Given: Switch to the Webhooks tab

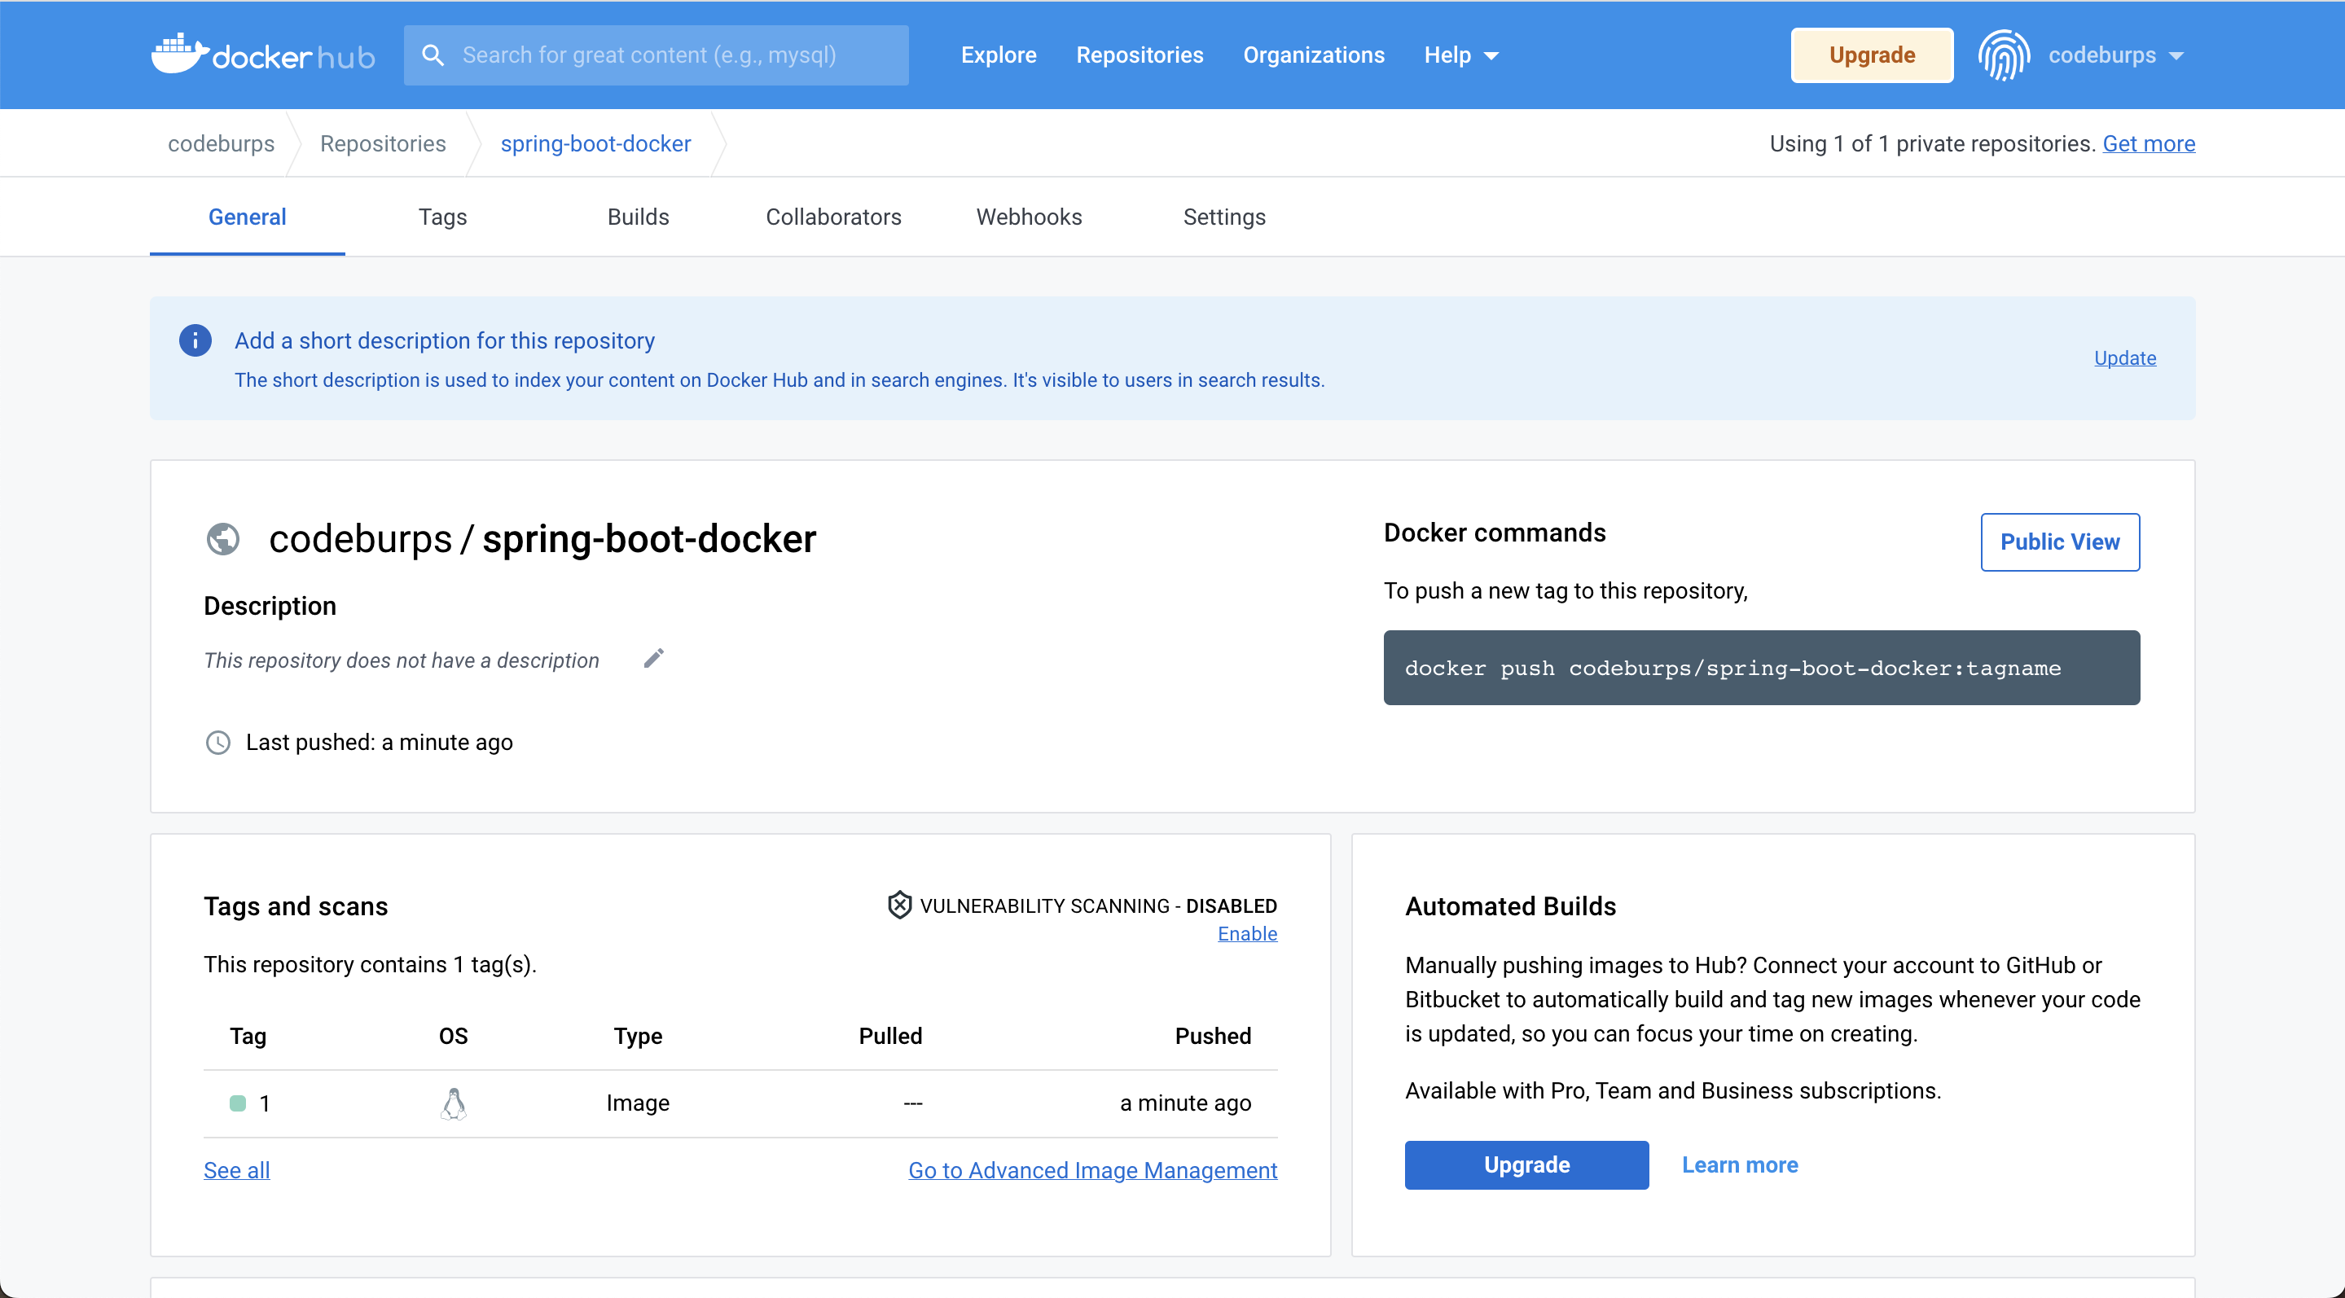Looking at the screenshot, I should pyautogui.click(x=1029, y=217).
